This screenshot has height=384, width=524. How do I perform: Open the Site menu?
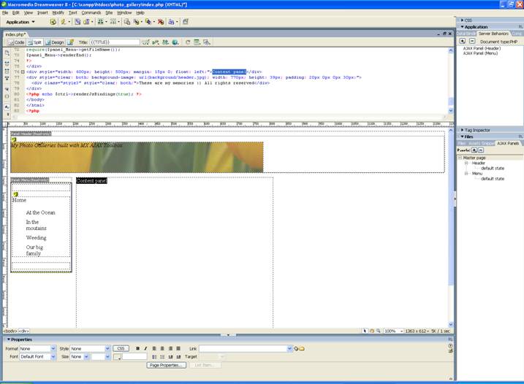point(109,12)
